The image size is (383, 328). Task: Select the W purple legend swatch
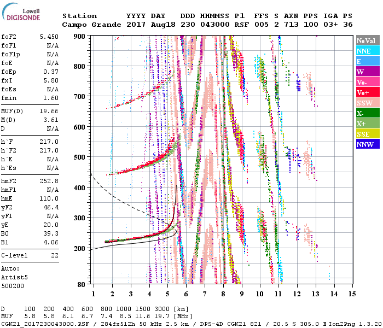[x=368, y=72]
